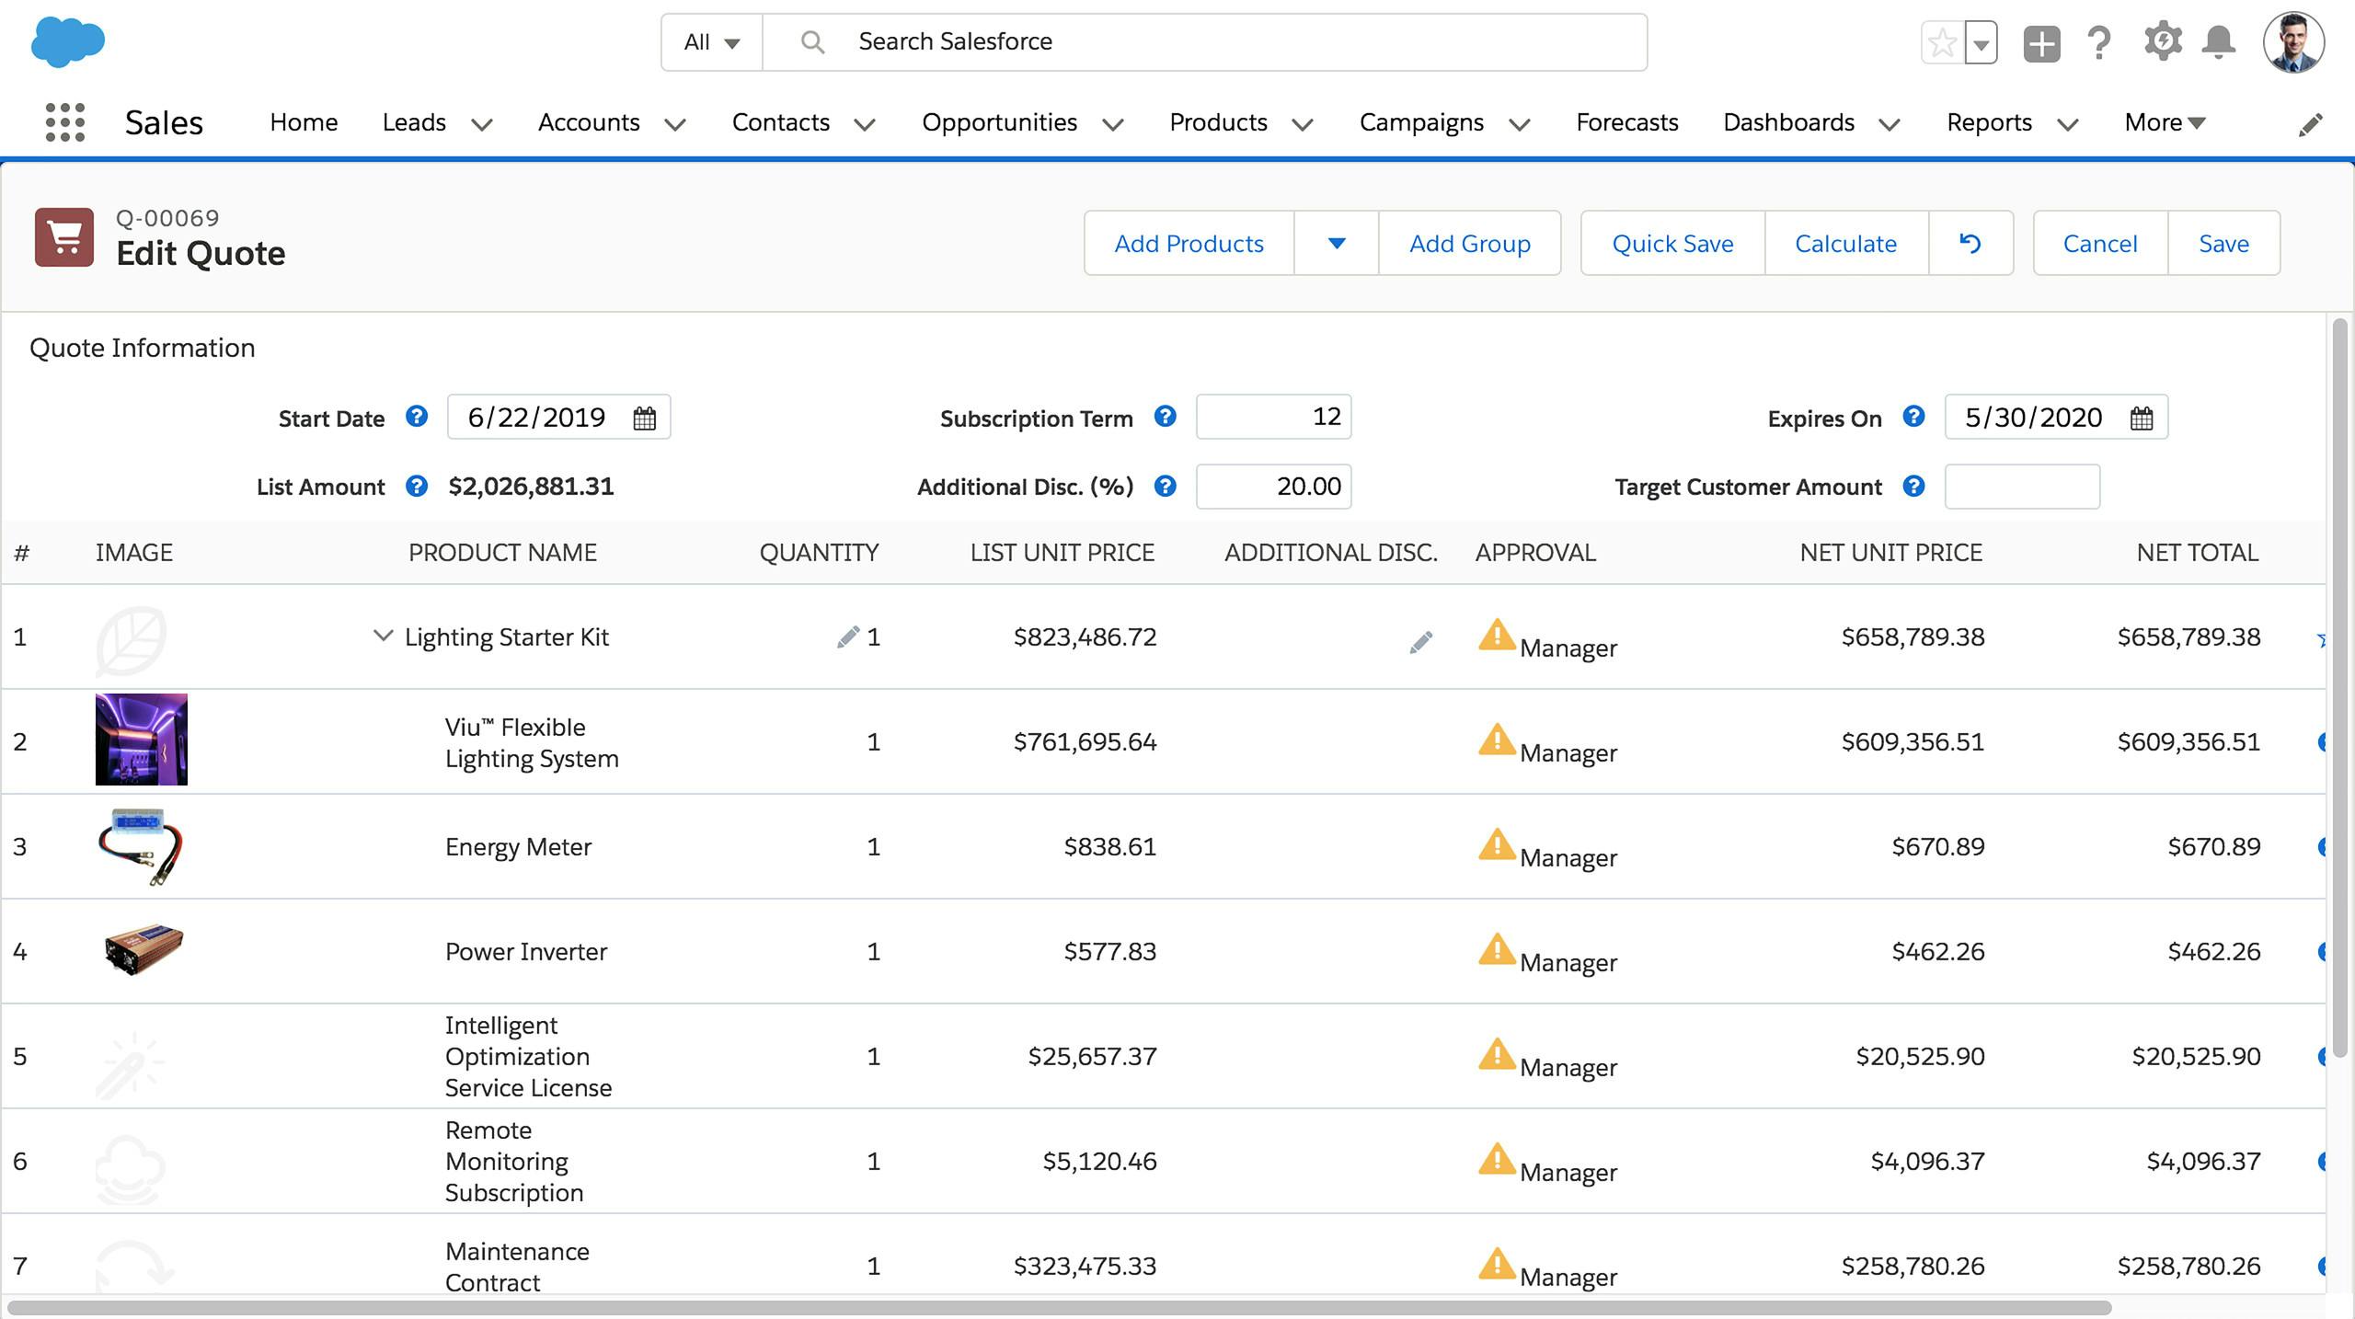Show help for Target Customer Amount
The image size is (2355, 1319).
point(1914,486)
